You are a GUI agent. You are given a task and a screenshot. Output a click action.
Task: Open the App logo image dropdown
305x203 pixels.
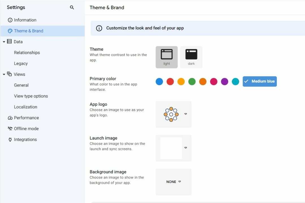pyautogui.click(x=186, y=114)
